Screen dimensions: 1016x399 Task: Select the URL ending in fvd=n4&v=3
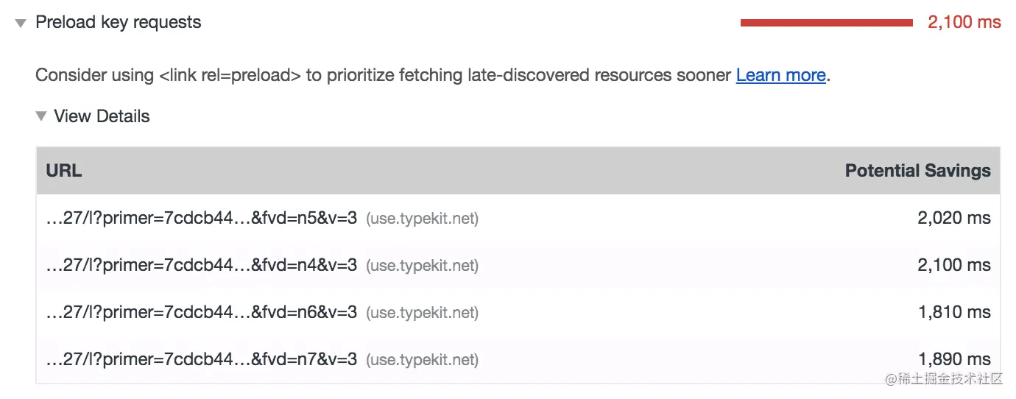(201, 265)
